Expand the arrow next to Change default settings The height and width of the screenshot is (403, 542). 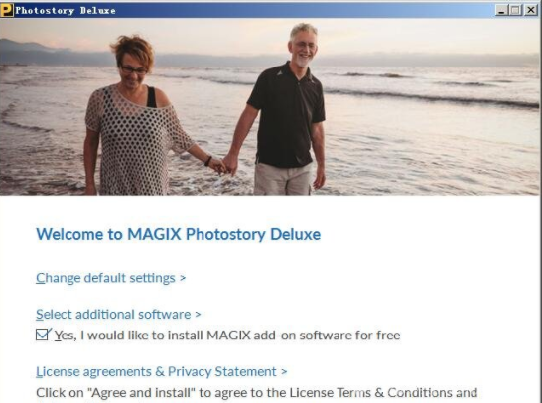[x=183, y=278]
